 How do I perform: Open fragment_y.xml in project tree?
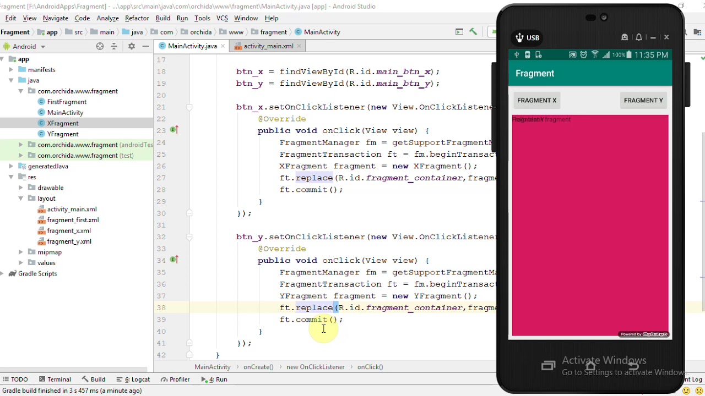(x=69, y=241)
